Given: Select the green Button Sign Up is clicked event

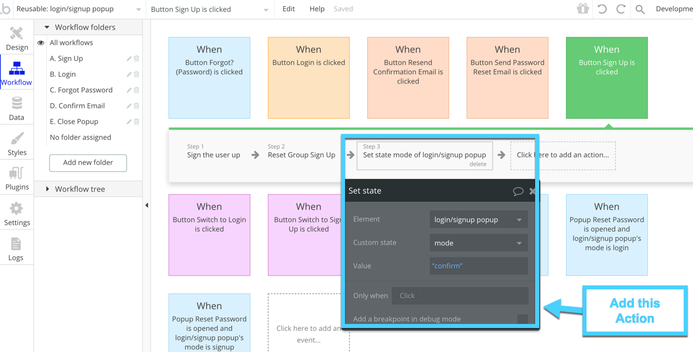Looking at the screenshot, I should coord(607,78).
